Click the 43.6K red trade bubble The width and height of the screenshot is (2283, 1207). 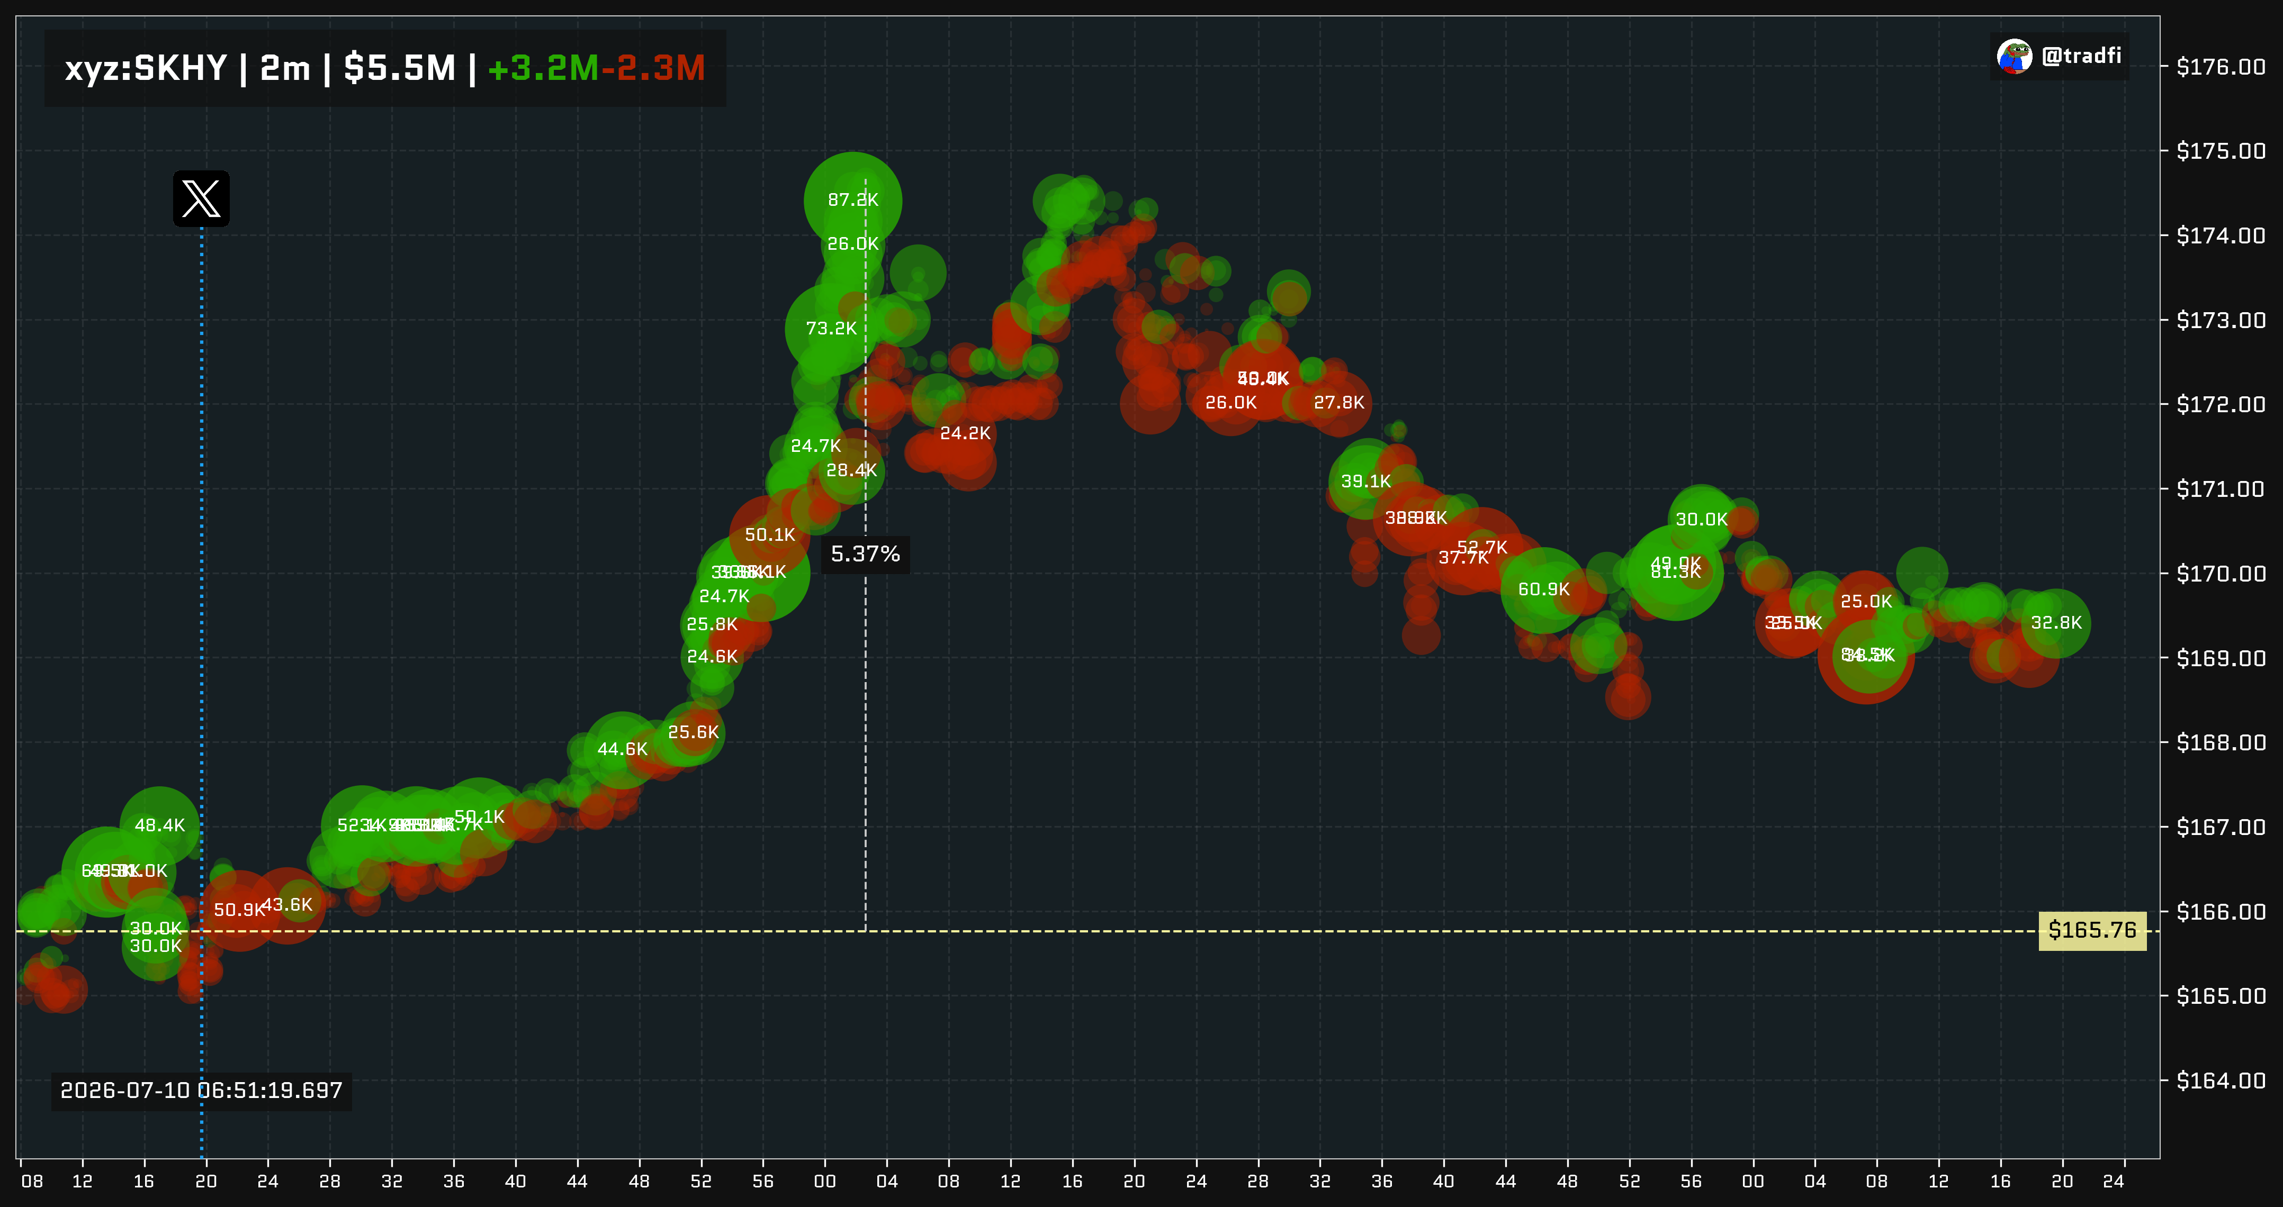pos(287,905)
